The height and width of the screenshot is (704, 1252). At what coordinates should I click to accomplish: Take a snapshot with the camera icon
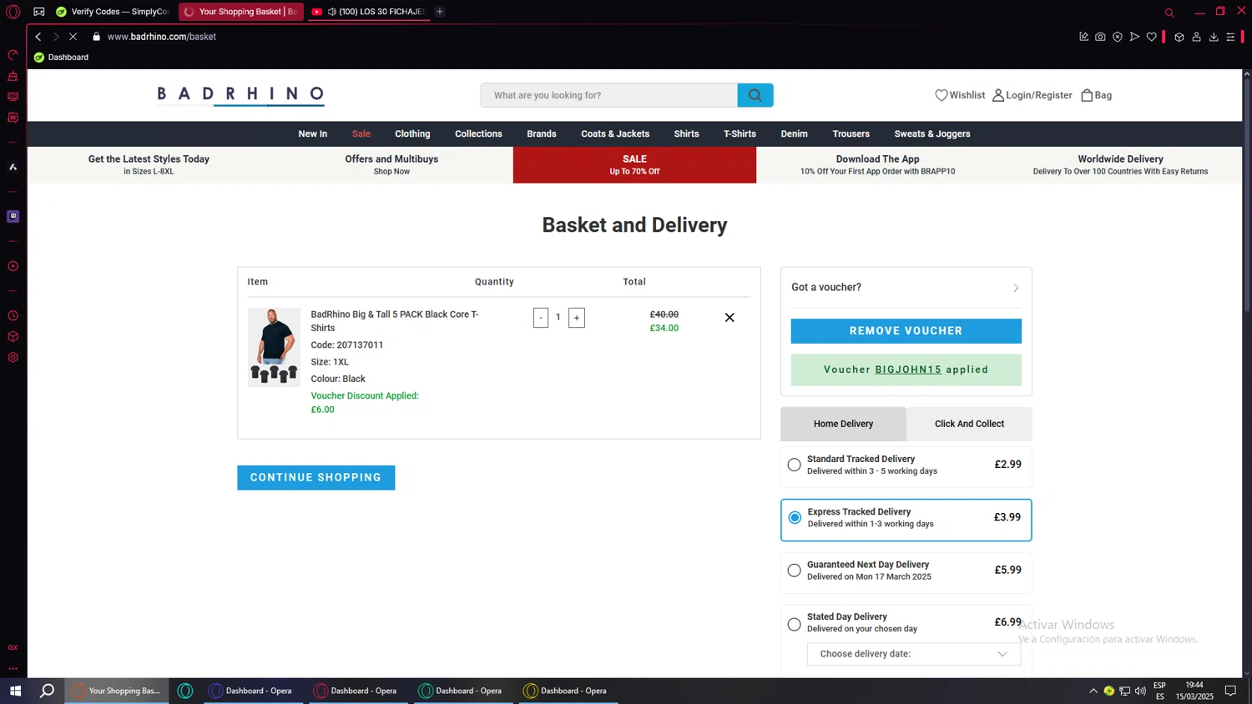[1100, 37]
